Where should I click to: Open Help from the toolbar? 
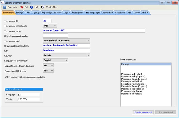coord(31,7)
